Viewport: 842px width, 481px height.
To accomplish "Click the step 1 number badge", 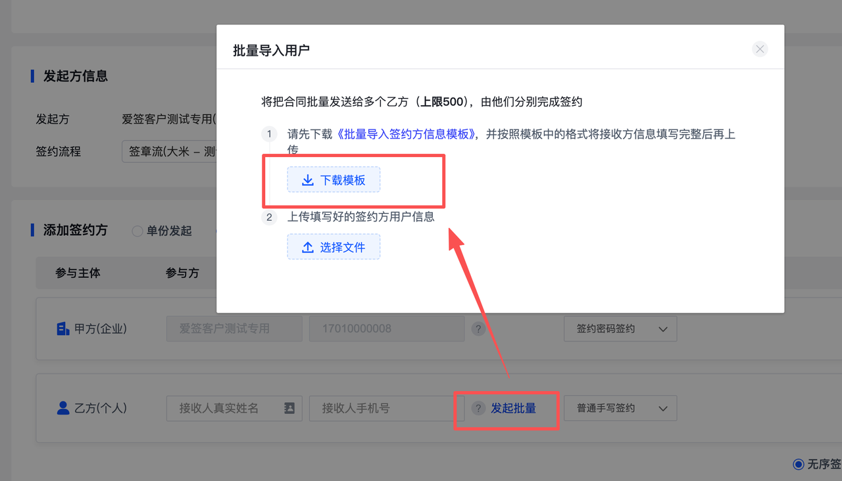I will (269, 135).
